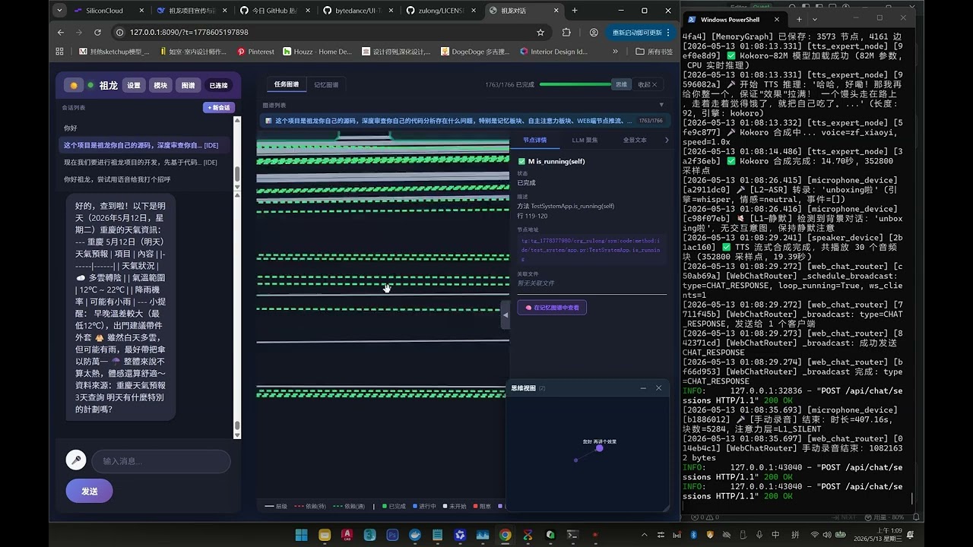Click the green 已完成 legend swatch
Viewport: 973px width, 547px height.
[x=385, y=506]
